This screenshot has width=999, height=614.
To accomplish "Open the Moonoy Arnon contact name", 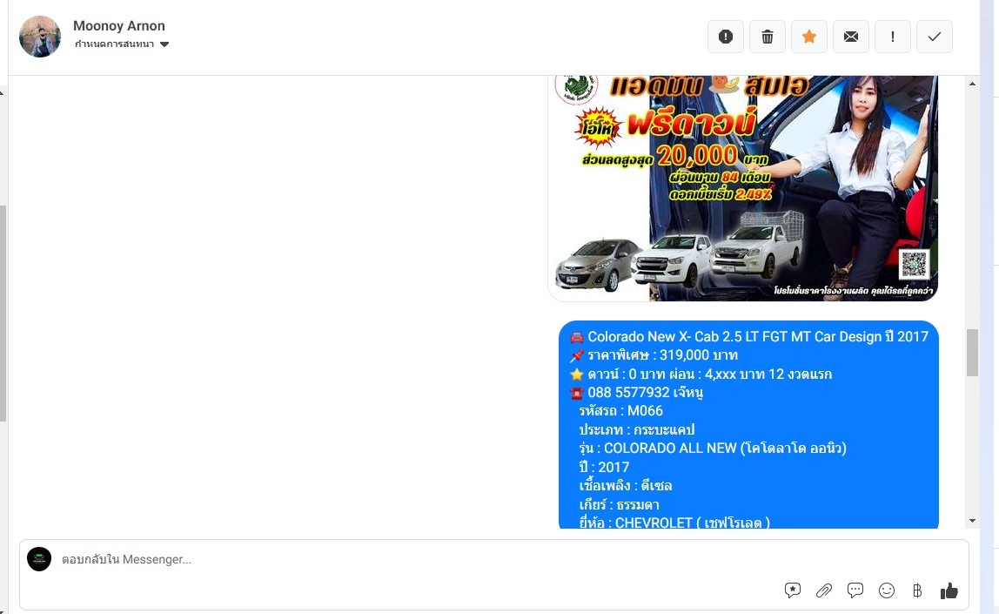I will pyautogui.click(x=119, y=26).
